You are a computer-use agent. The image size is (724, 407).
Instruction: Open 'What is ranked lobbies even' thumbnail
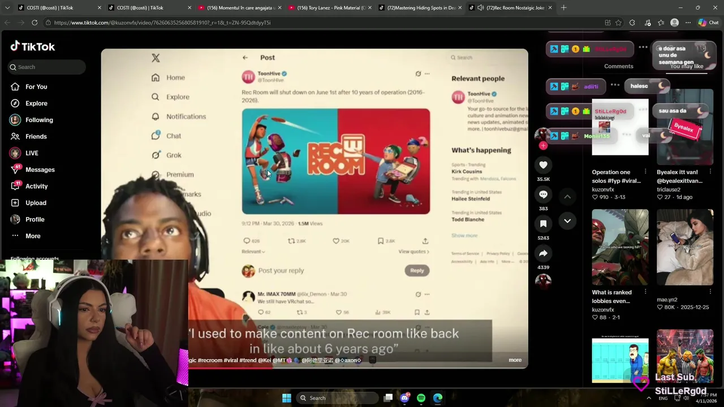click(x=620, y=247)
